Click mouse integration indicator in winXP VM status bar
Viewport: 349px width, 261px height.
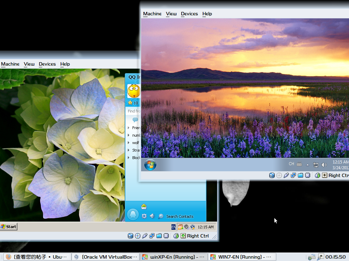coord(176,236)
